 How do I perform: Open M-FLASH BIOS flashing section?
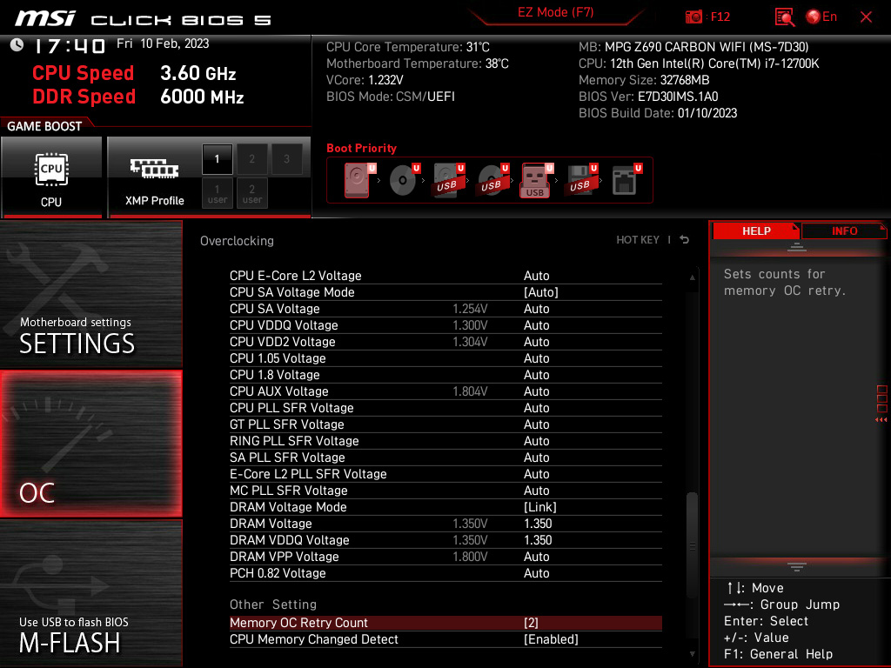click(90, 593)
